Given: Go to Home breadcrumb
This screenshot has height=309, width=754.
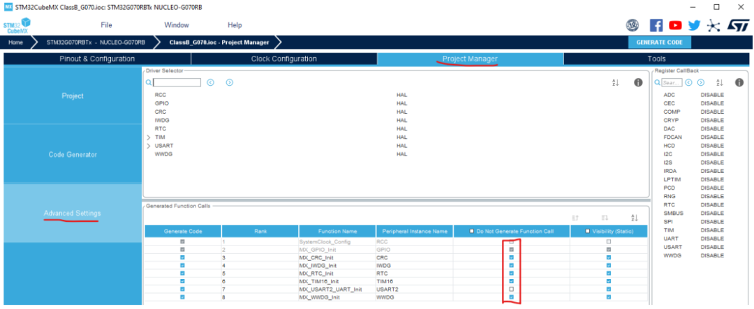Looking at the screenshot, I should click(x=16, y=43).
